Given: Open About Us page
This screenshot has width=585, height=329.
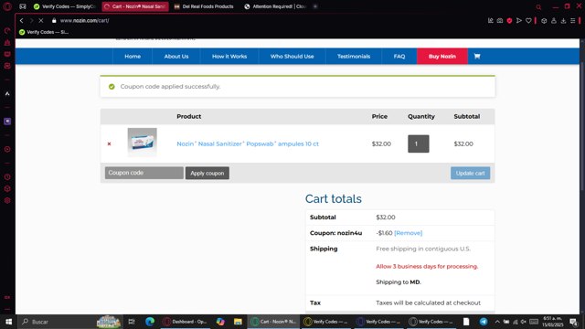Looking at the screenshot, I should [176, 57].
